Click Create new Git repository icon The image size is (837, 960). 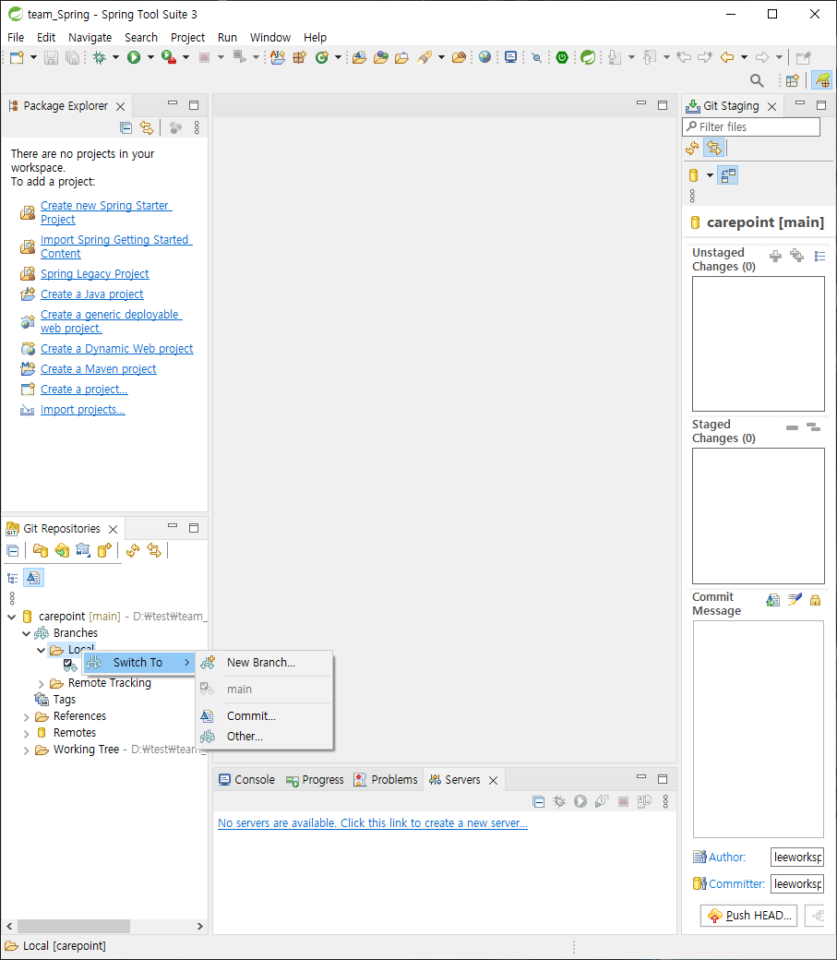tap(104, 550)
